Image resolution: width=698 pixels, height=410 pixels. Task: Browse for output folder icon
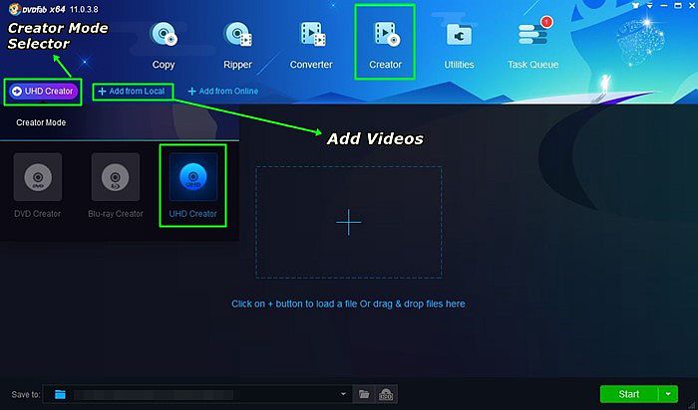(364, 395)
